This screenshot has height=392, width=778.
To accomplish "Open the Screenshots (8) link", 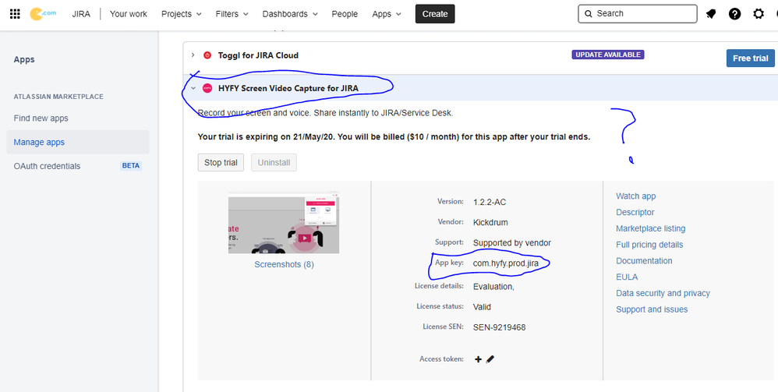I will point(285,264).
